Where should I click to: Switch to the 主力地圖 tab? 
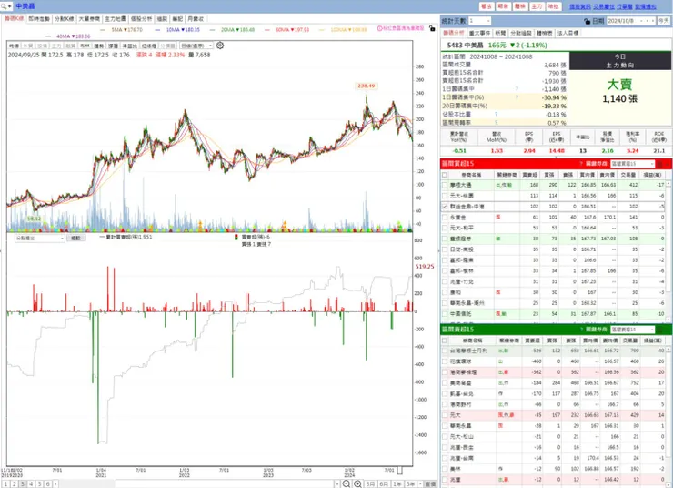coord(116,19)
